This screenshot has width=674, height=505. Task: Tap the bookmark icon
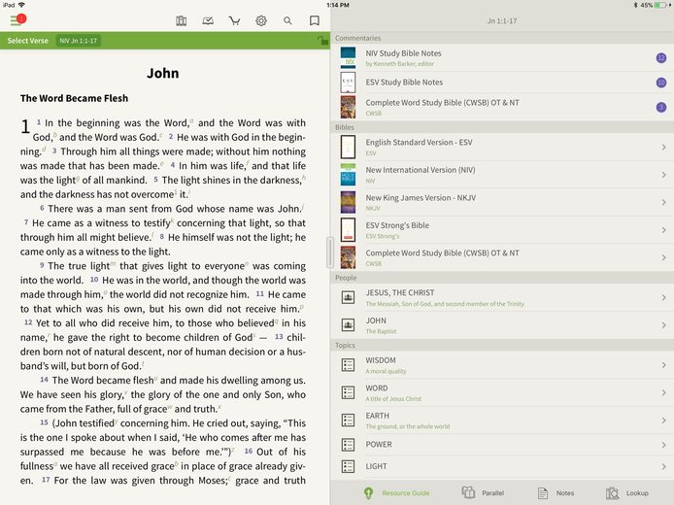coord(315,20)
